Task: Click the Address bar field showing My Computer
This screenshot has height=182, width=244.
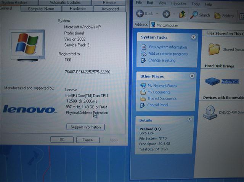Action: coord(197,26)
